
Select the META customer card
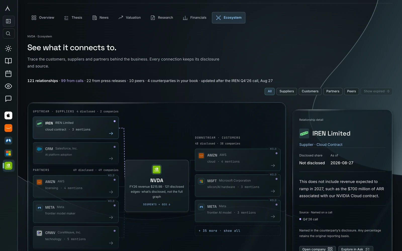pyautogui.click(x=237, y=211)
